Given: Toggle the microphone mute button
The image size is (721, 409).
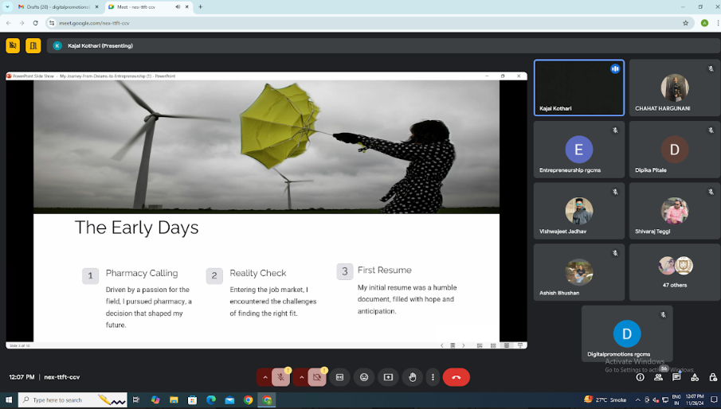Looking at the screenshot, I should tap(280, 377).
